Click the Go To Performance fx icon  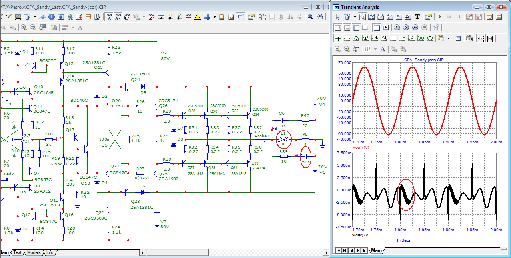(415, 28)
